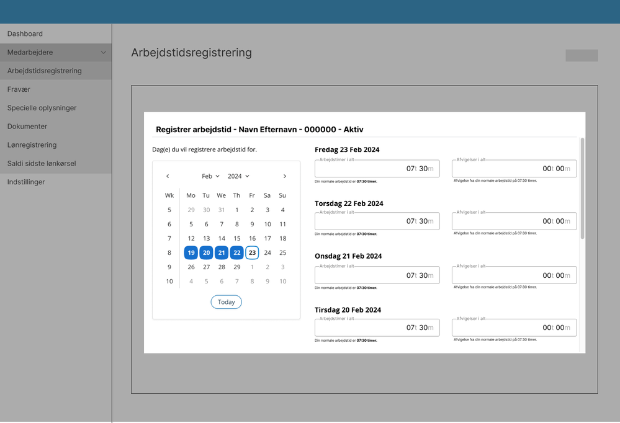The width and height of the screenshot is (620, 423).
Task: Select outlined date 23 in calendar
Action: pos(252,252)
